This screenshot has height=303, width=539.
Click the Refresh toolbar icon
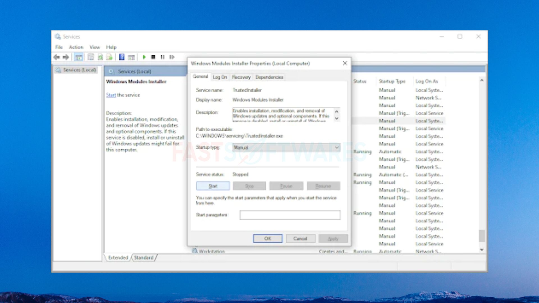pyautogui.click(x=100, y=57)
